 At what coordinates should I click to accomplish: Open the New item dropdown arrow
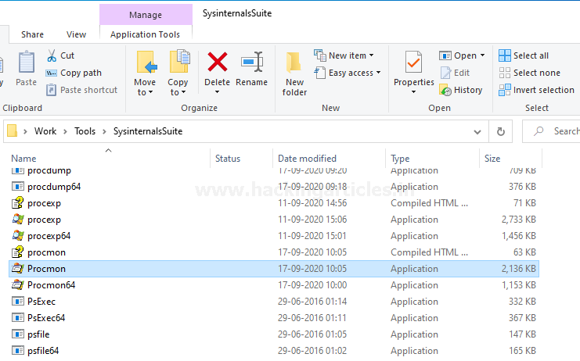click(x=371, y=55)
